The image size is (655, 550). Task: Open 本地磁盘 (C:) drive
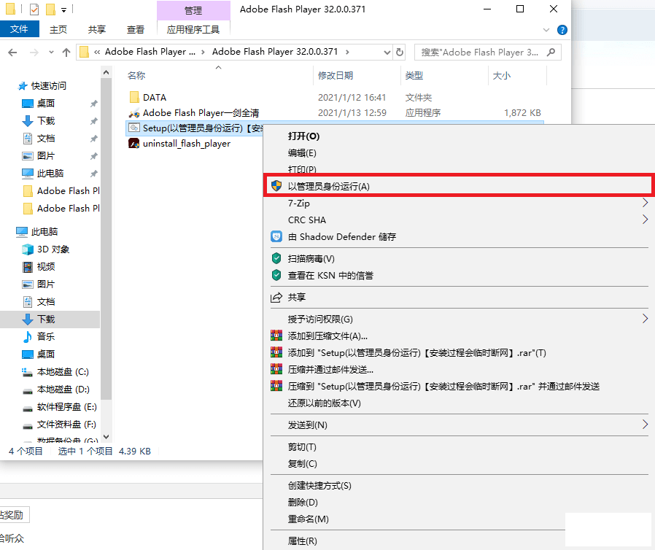pos(63,372)
